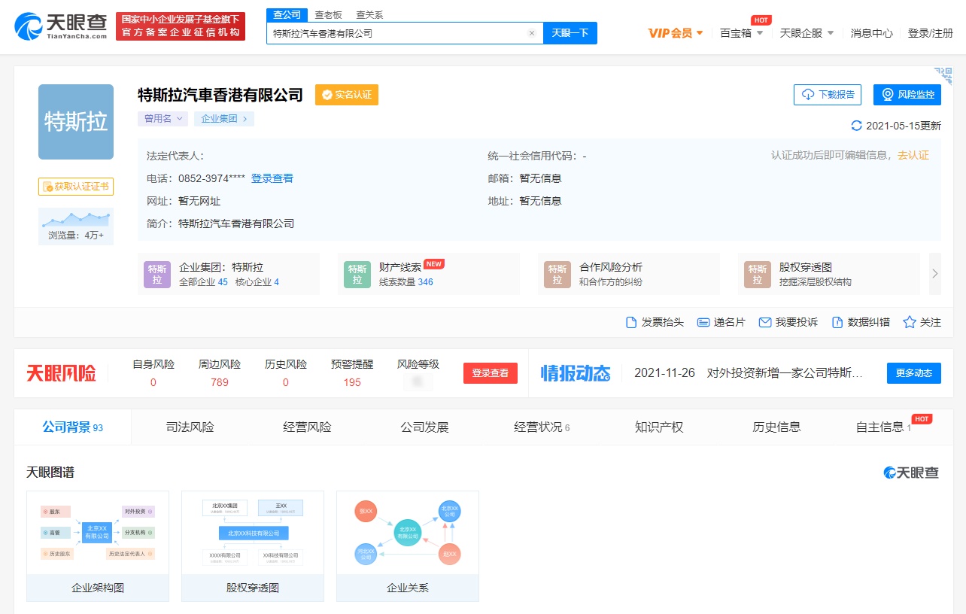Switch to the 历史信息 tab

click(x=776, y=427)
